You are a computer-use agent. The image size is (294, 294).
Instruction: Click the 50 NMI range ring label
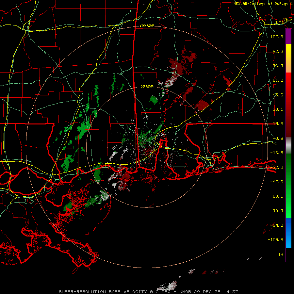[x=147, y=86]
